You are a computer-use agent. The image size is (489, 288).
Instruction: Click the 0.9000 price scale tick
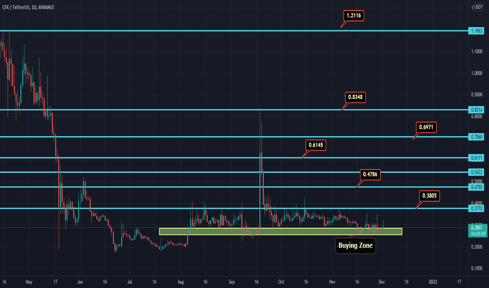[x=476, y=95]
